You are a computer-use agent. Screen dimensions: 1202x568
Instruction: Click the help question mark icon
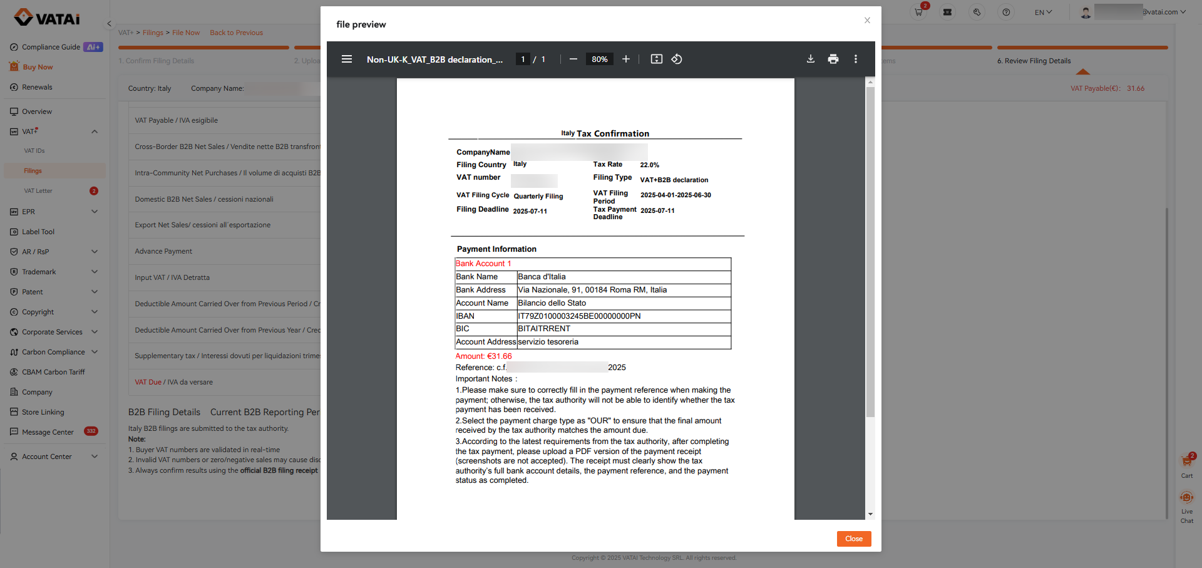coord(1005,12)
